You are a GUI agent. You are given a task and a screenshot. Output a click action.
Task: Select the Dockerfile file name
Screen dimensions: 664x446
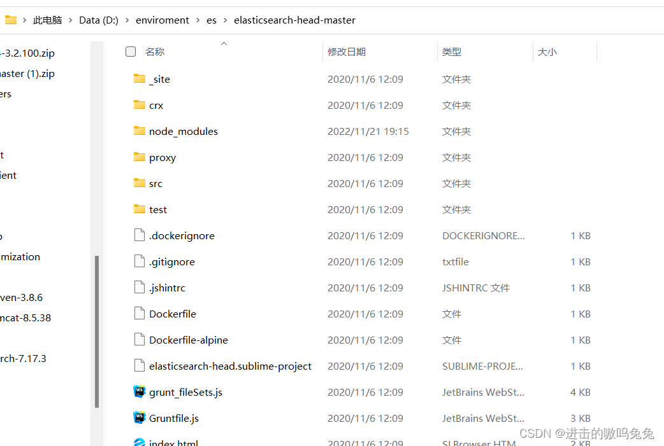coord(173,314)
